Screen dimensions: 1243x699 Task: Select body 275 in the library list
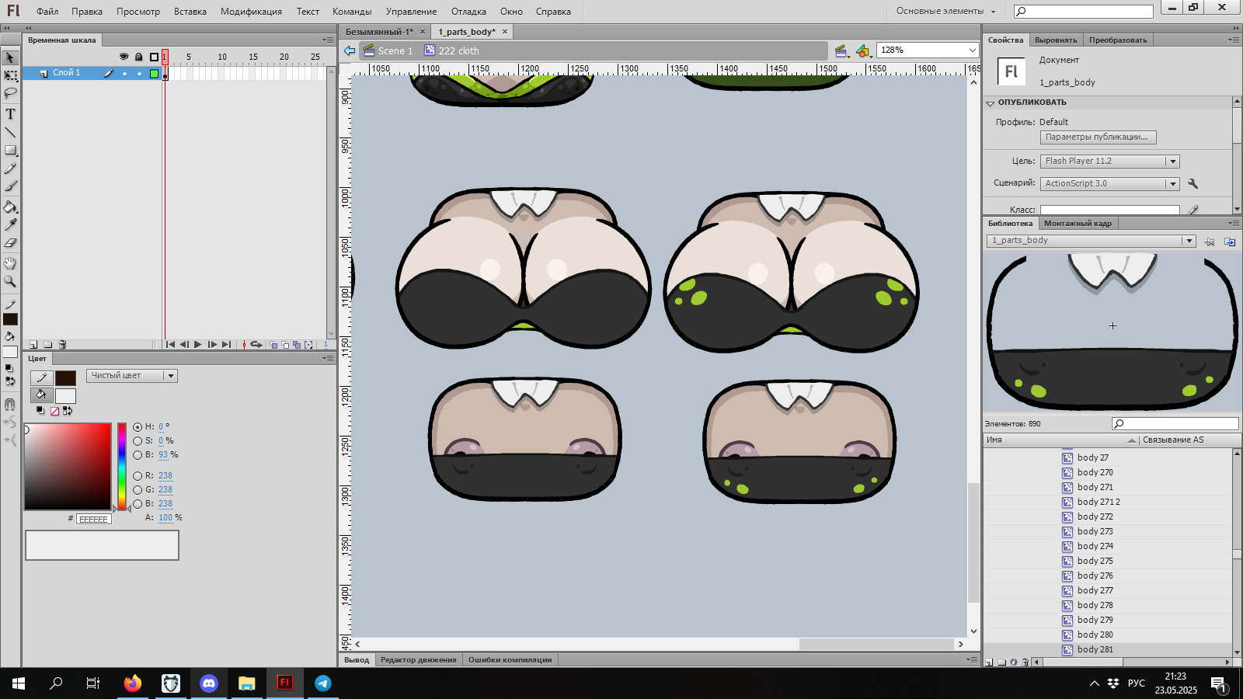(1095, 561)
